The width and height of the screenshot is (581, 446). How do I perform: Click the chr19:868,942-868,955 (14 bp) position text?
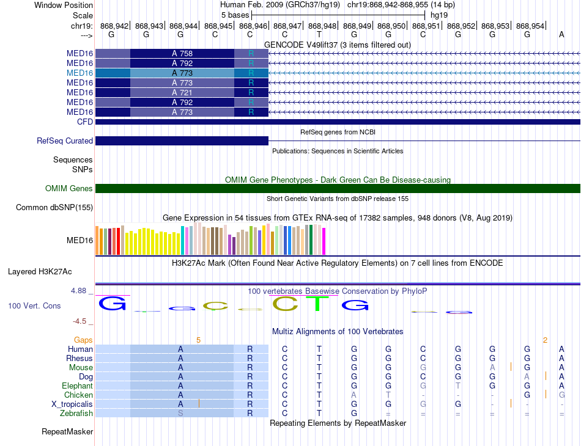(401, 5)
